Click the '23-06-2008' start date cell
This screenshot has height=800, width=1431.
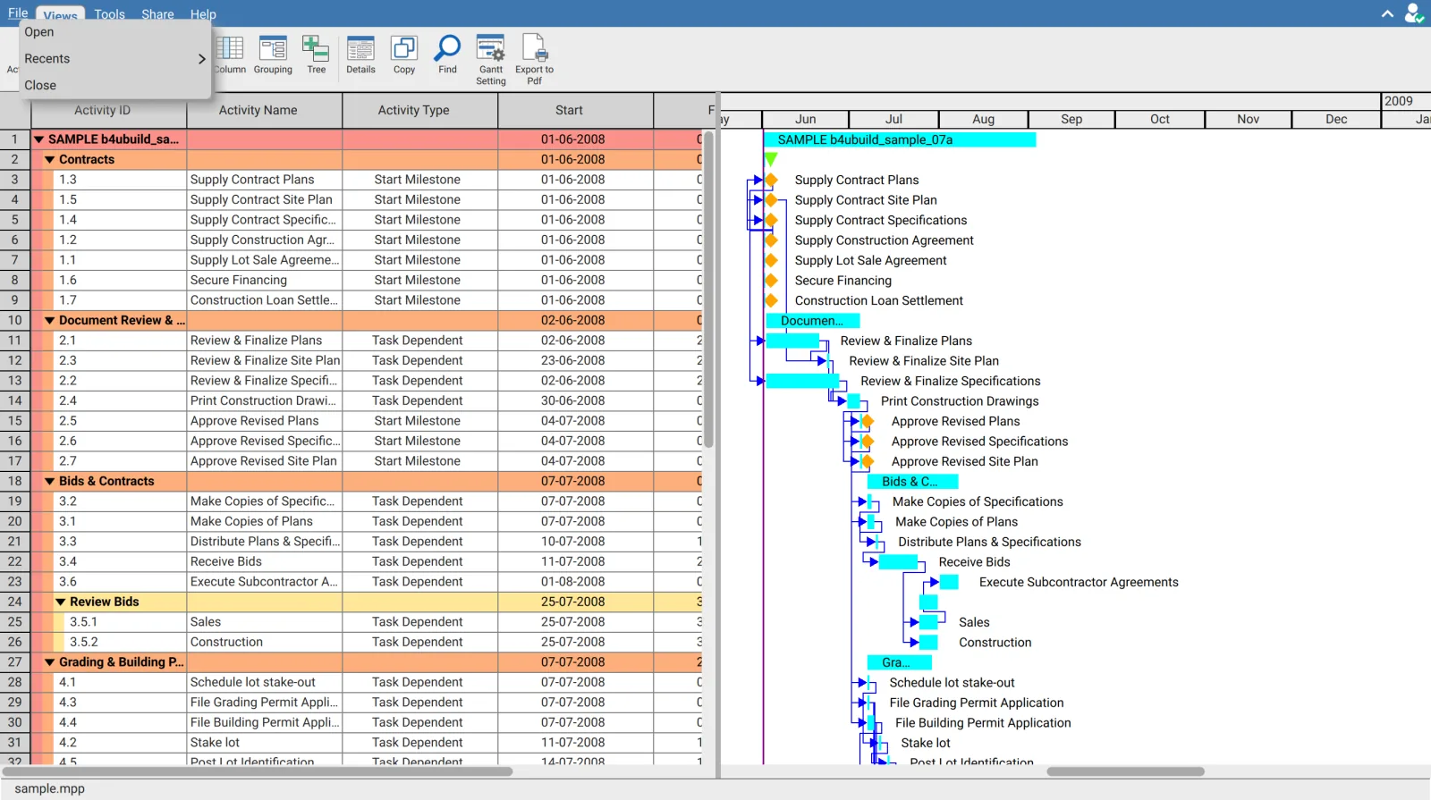(575, 361)
